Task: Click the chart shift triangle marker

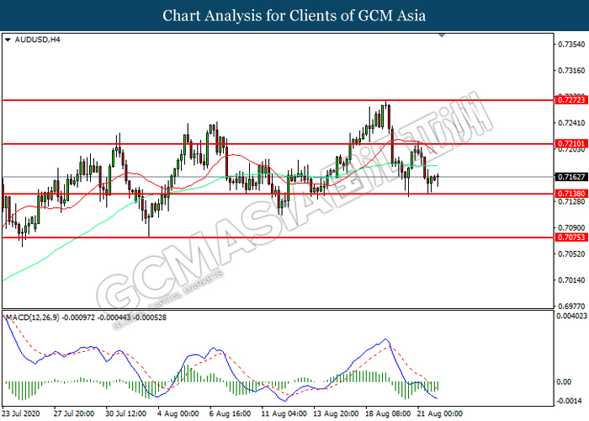Action: tap(442, 35)
